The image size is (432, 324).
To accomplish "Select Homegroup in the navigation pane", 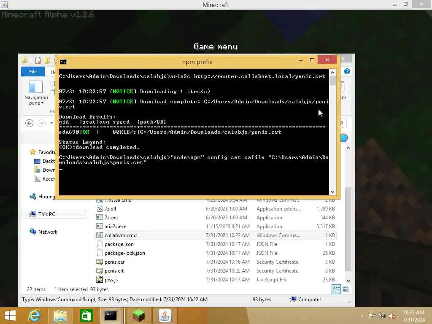I will click(43, 197).
